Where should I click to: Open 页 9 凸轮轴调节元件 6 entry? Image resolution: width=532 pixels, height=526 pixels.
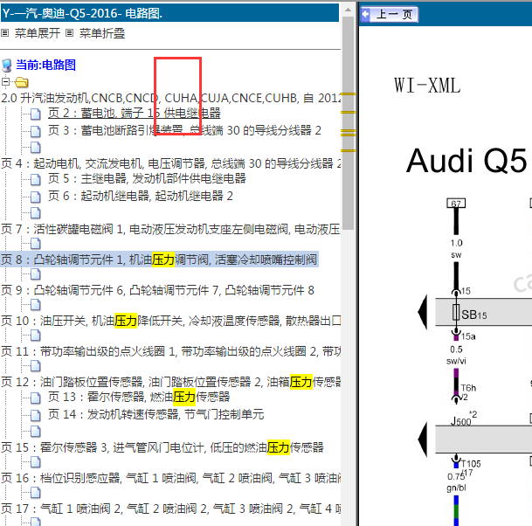(x=158, y=290)
